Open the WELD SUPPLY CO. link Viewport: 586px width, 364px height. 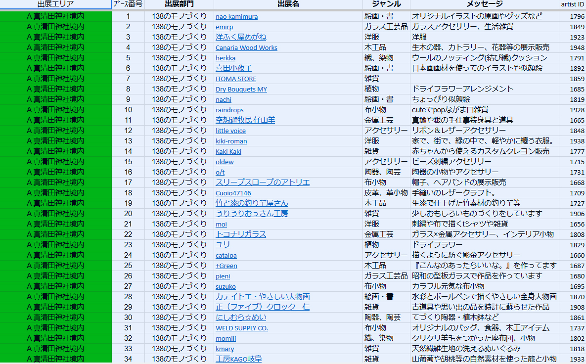(241, 328)
